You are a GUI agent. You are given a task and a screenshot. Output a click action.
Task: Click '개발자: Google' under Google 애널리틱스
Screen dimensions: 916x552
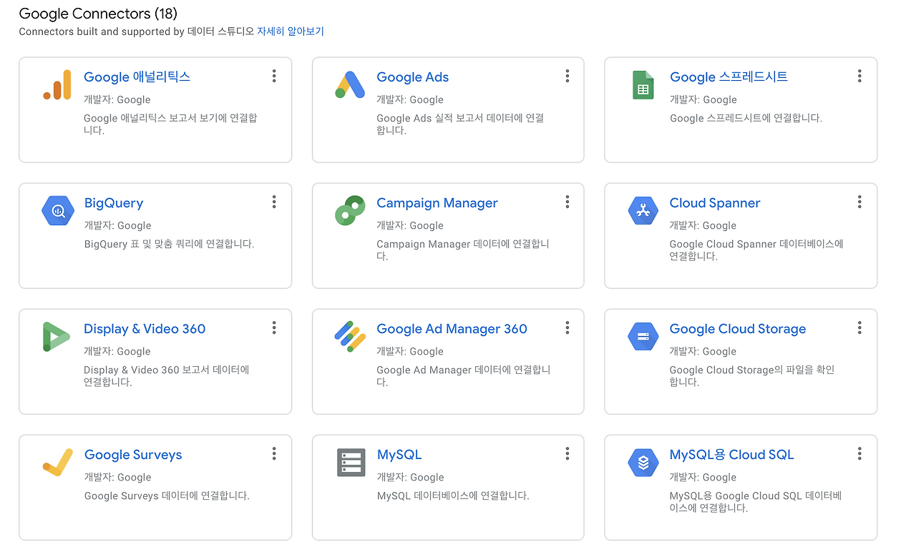pyautogui.click(x=117, y=100)
